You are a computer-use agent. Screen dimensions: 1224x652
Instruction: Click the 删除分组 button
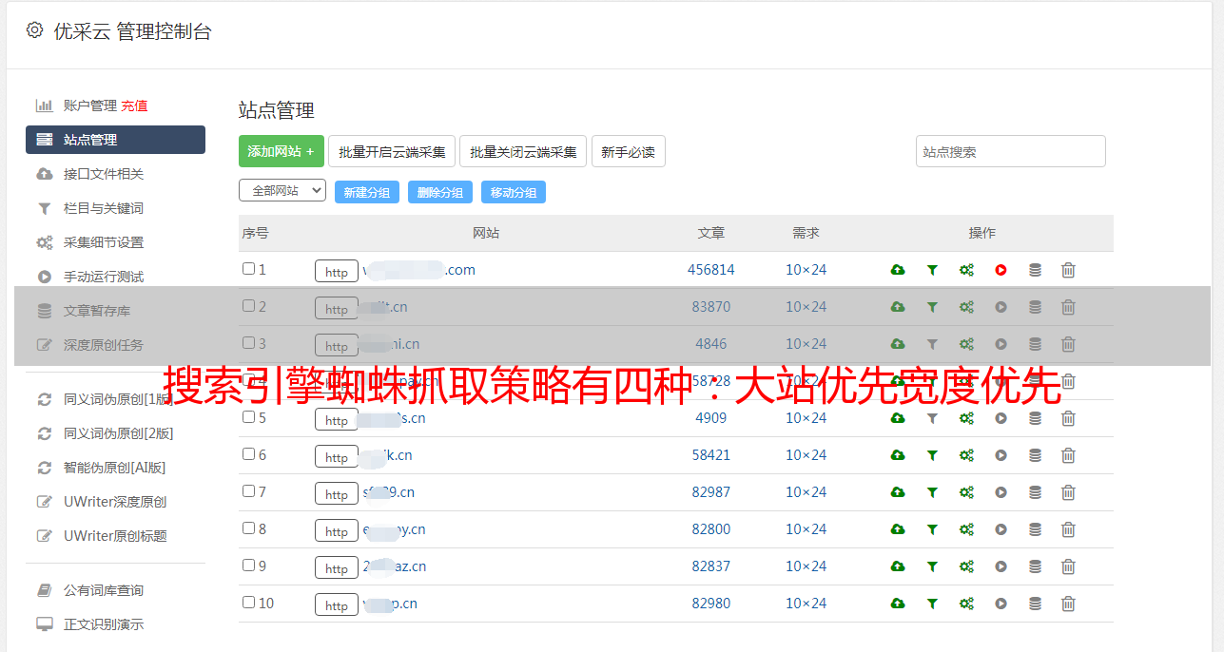[440, 192]
